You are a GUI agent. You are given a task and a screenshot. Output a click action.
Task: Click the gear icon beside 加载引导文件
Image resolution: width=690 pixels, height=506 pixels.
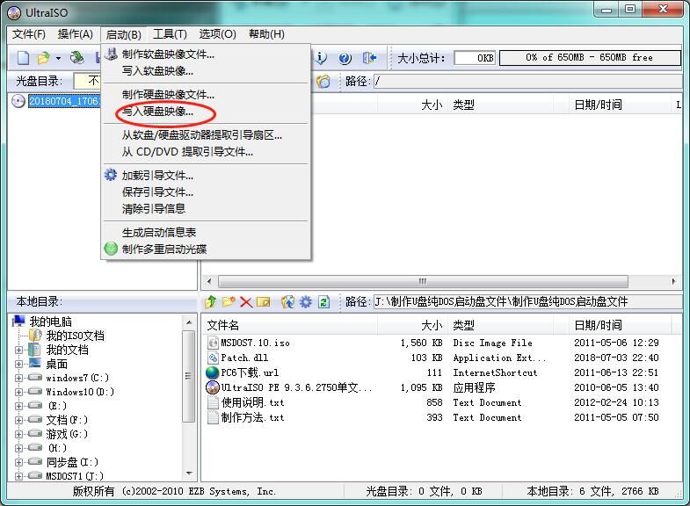(x=111, y=175)
